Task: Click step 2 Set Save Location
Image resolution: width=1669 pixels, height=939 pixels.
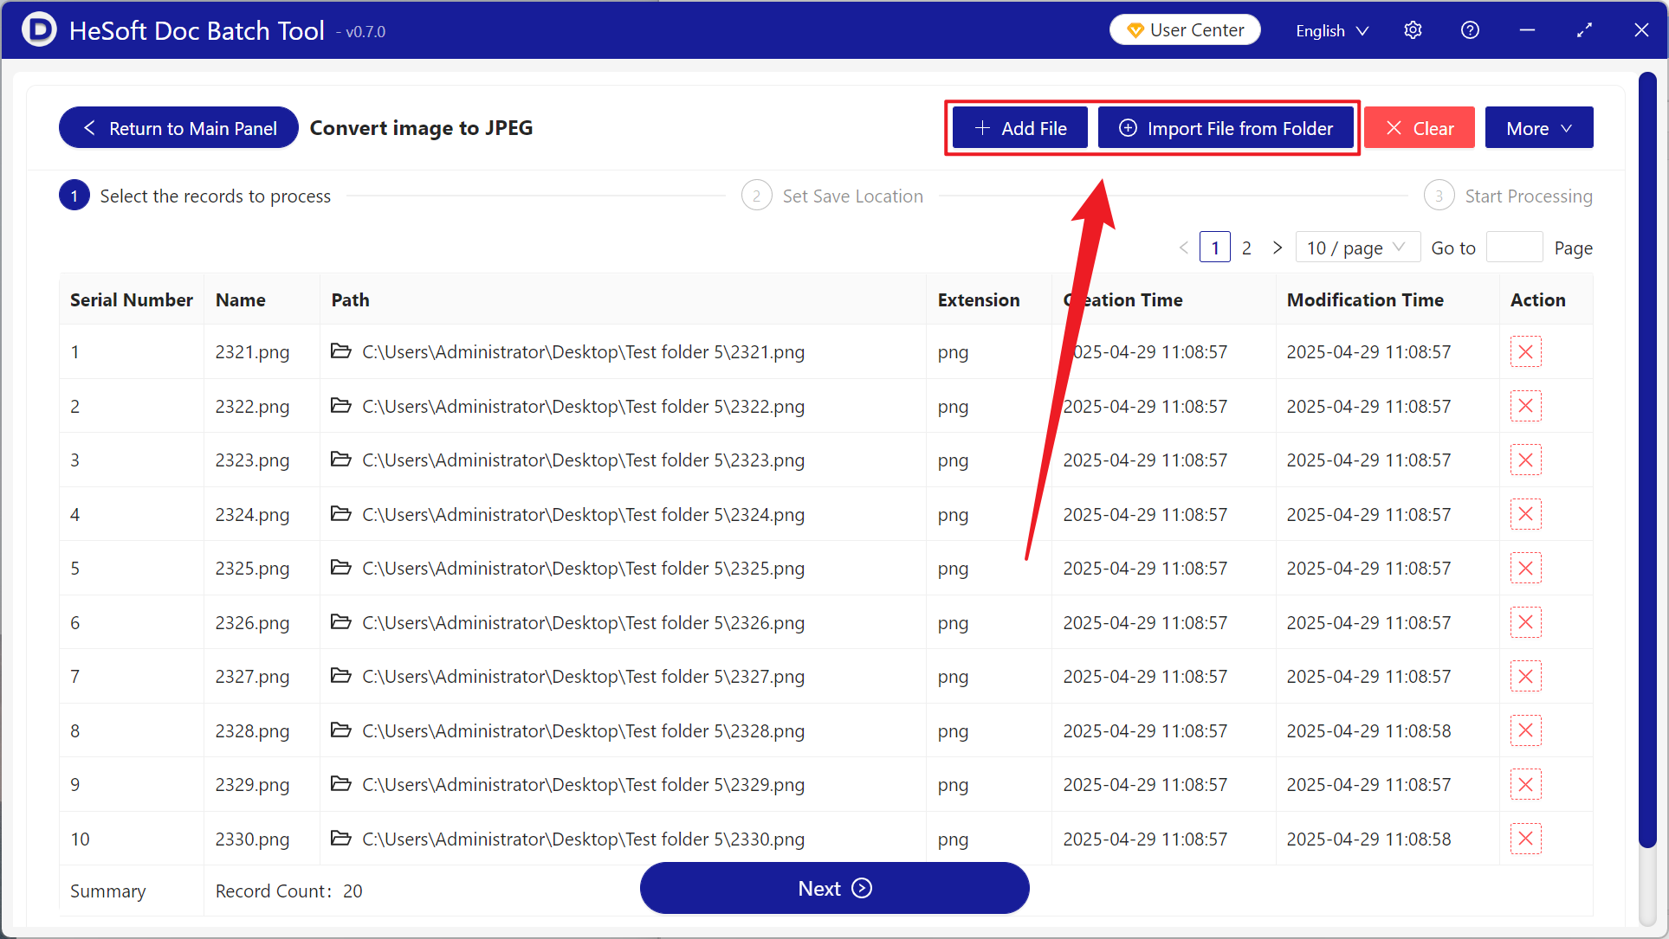Action: point(832,196)
